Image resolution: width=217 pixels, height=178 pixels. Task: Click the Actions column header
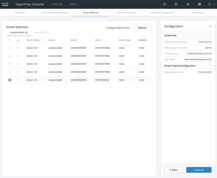(143, 40)
